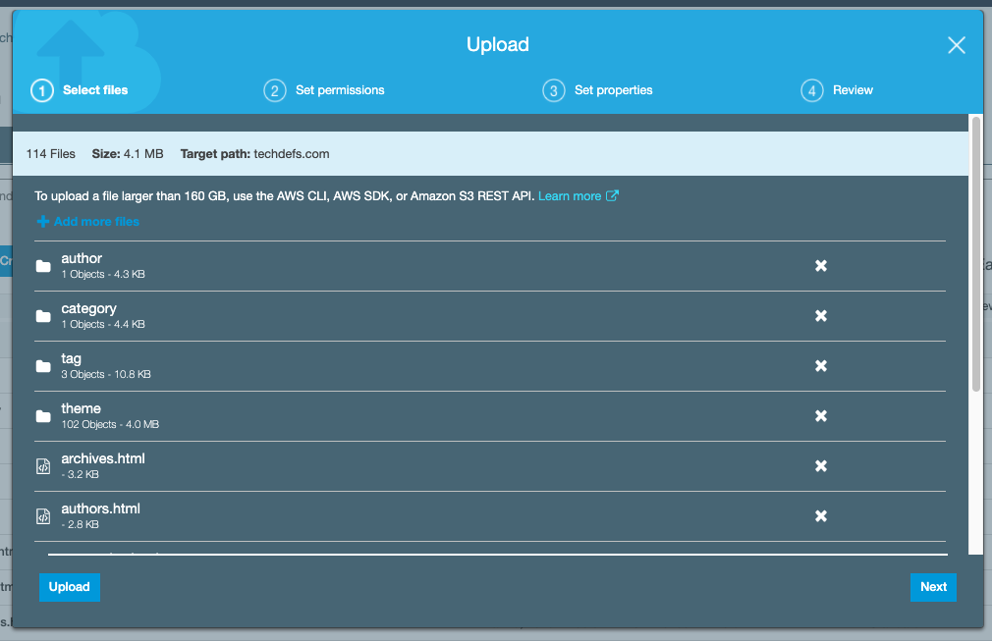992x641 pixels.
Task: Click Add more files
Action: [88, 222]
